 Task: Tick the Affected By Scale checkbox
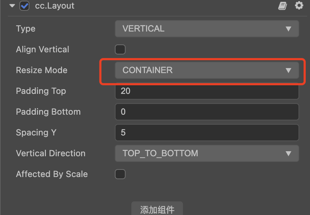click(x=120, y=174)
